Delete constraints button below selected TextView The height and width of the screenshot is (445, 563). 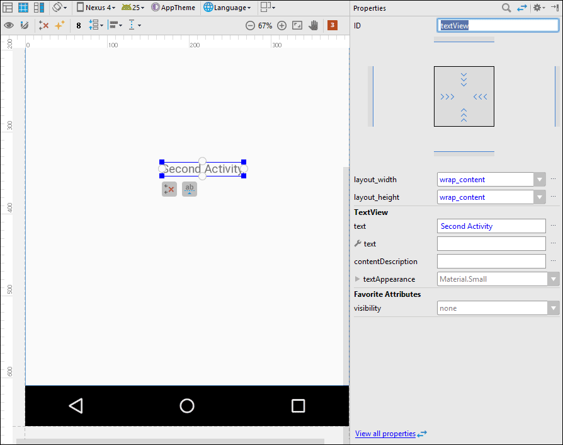click(169, 189)
